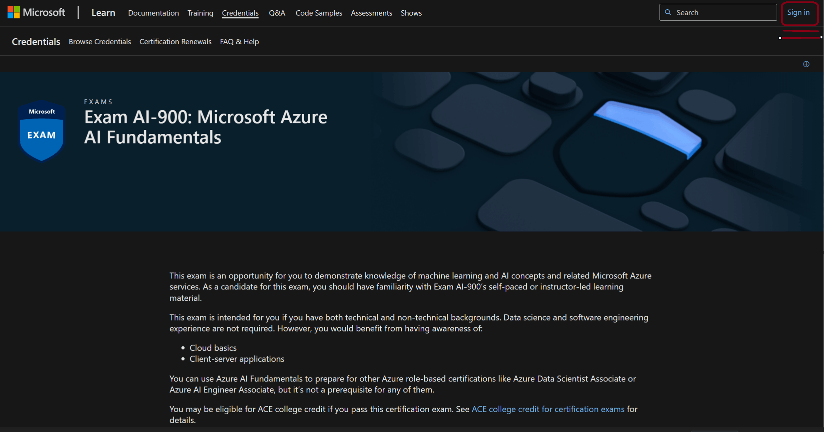824x432 pixels.
Task: Open the Learn home link
Action: pyautogui.click(x=103, y=13)
